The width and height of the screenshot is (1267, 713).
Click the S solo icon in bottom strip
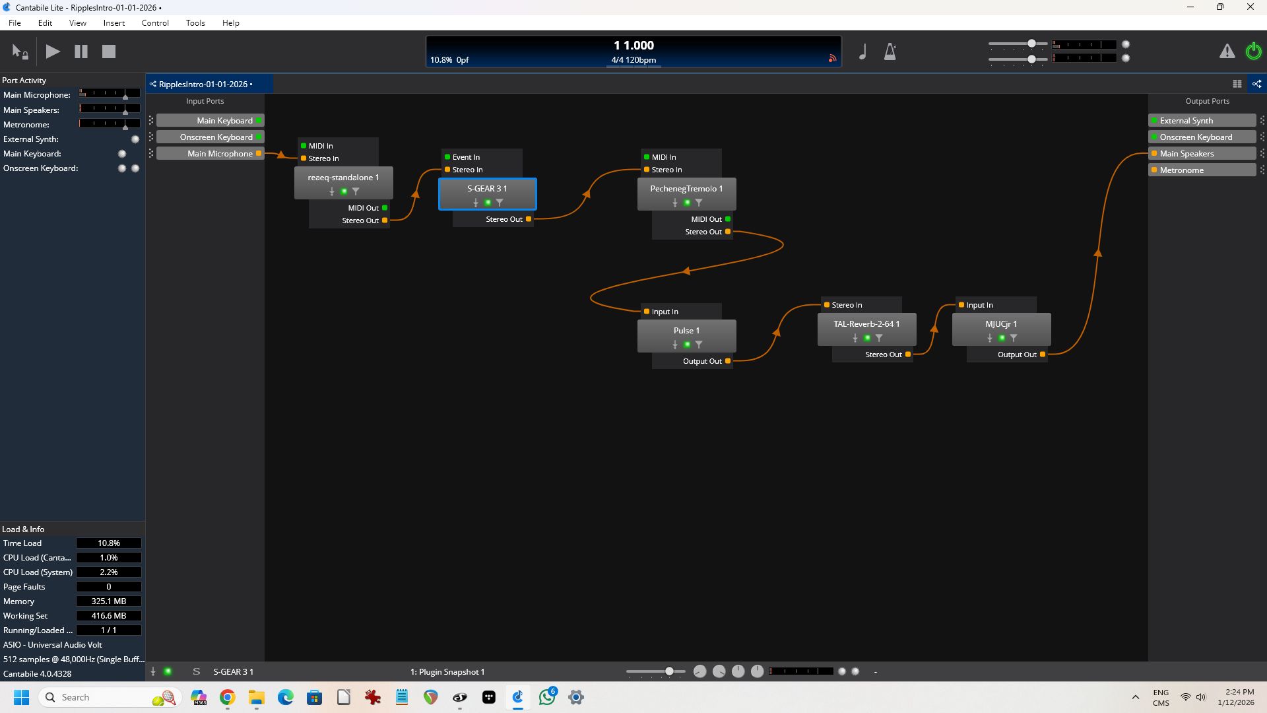pos(196,671)
